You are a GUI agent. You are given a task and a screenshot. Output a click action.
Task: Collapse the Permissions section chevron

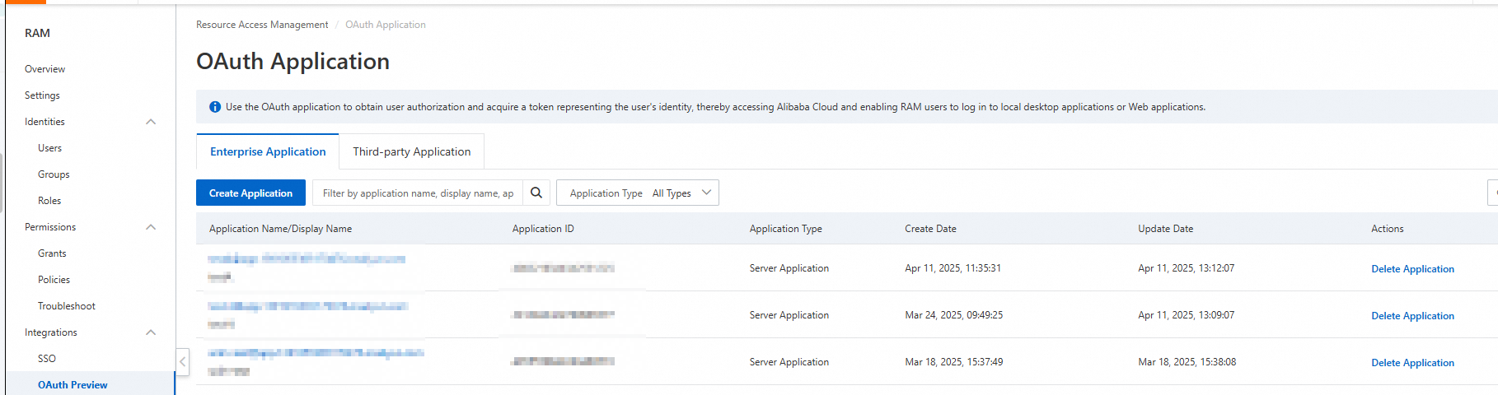pyautogui.click(x=151, y=227)
